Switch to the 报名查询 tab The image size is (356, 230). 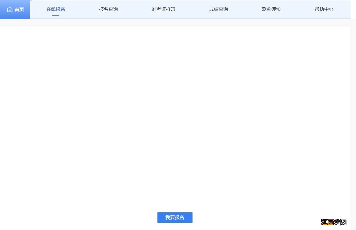[108, 9]
